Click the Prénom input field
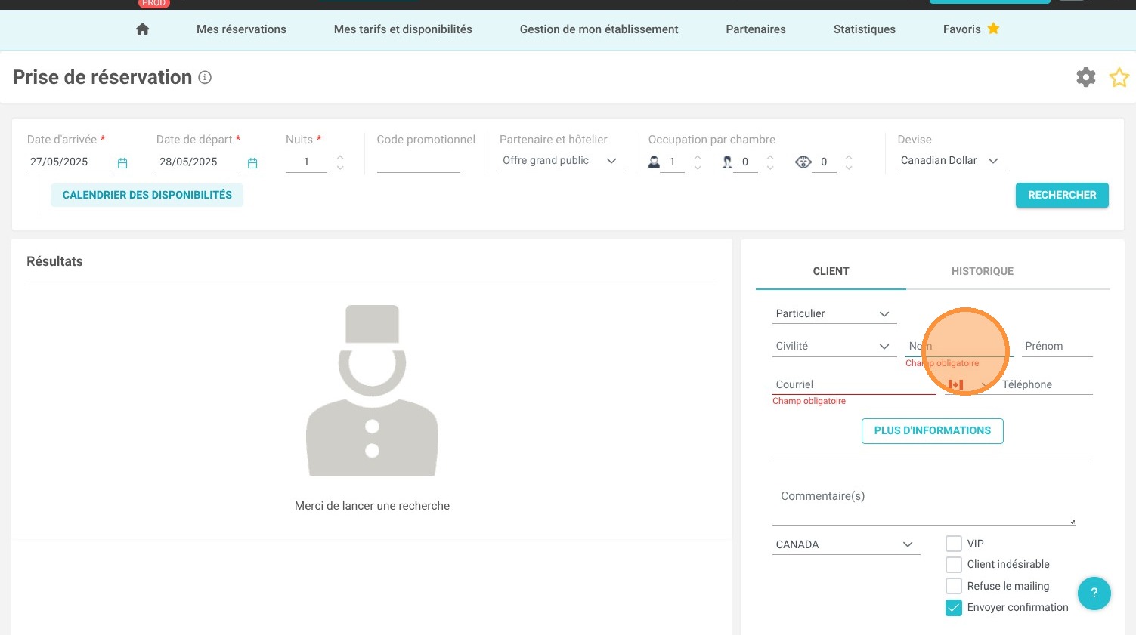This screenshot has width=1136, height=635. [x=1057, y=347]
